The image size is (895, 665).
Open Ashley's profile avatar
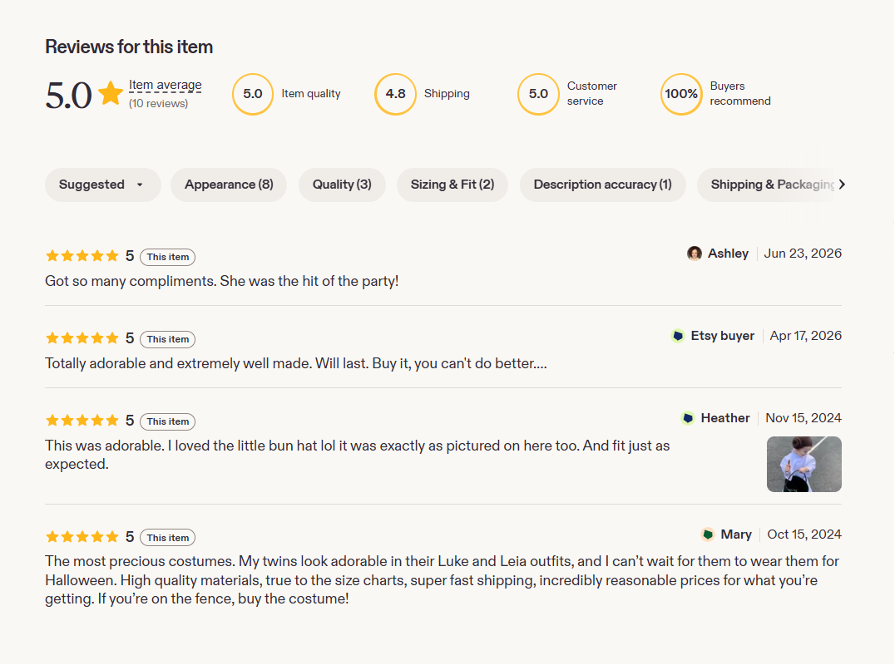tap(694, 254)
